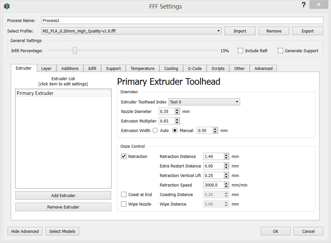This screenshot has height=243, width=331.
Task: Increase Retraction Distance with up arrow
Action: (226, 155)
